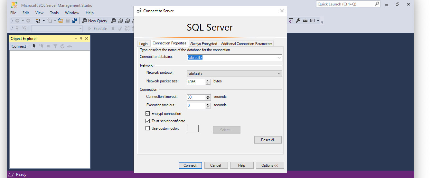Click the dialog Help button
Viewport: 432px width, 178px height.
click(242, 165)
